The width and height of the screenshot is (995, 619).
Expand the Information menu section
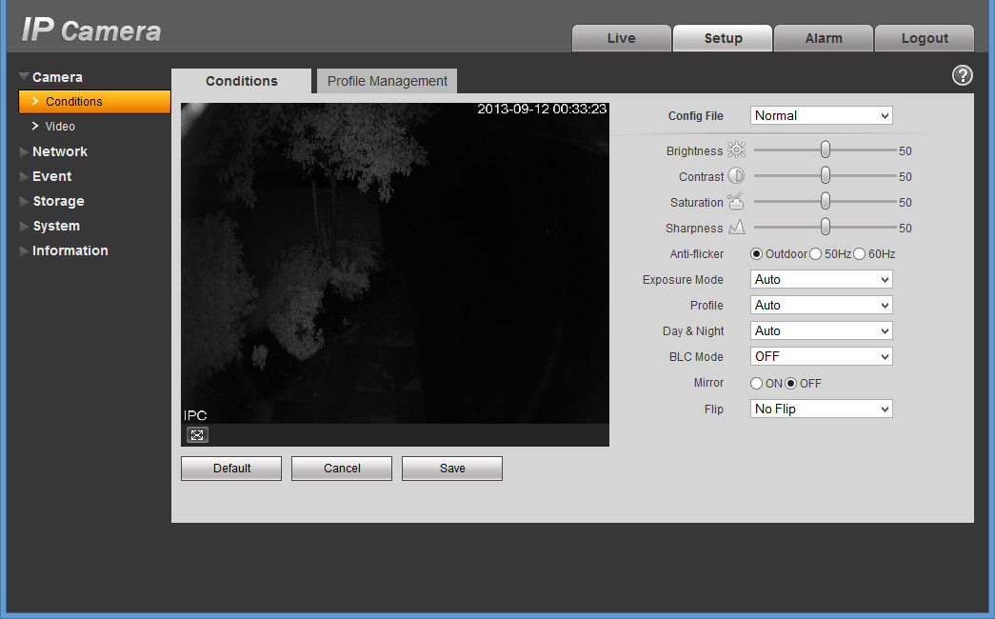(x=64, y=250)
